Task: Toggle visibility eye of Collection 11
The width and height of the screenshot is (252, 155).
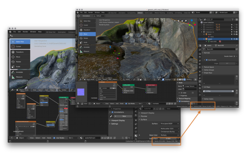Action: 234,32
